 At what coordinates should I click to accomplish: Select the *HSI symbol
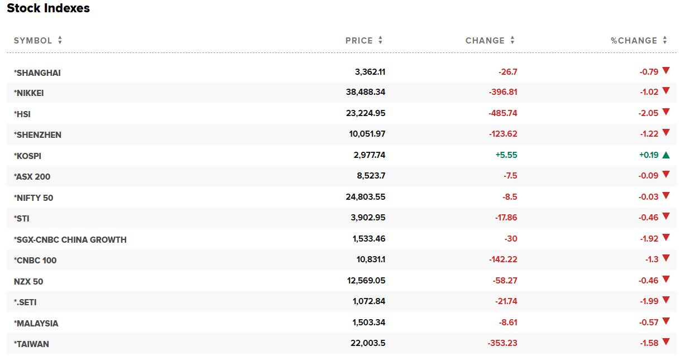pyautogui.click(x=22, y=113)
